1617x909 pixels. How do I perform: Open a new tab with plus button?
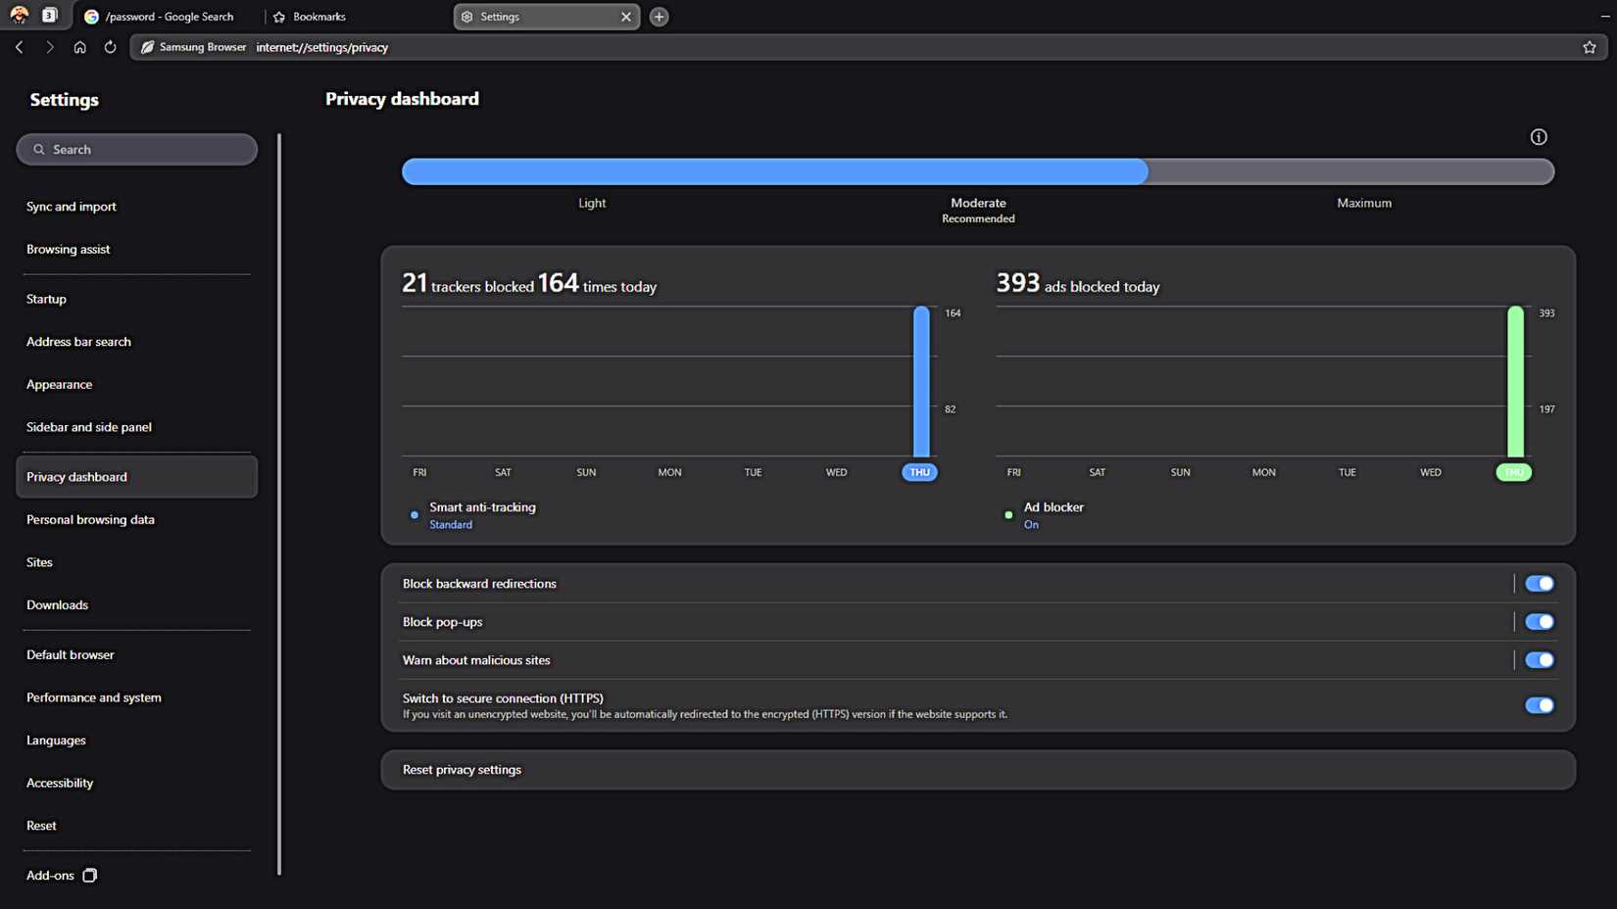pyautogui.click(x=659, y=17)
